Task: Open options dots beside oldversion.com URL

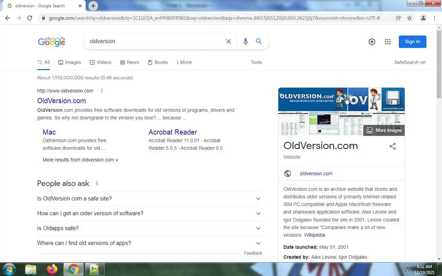Action: click(102, 91)
